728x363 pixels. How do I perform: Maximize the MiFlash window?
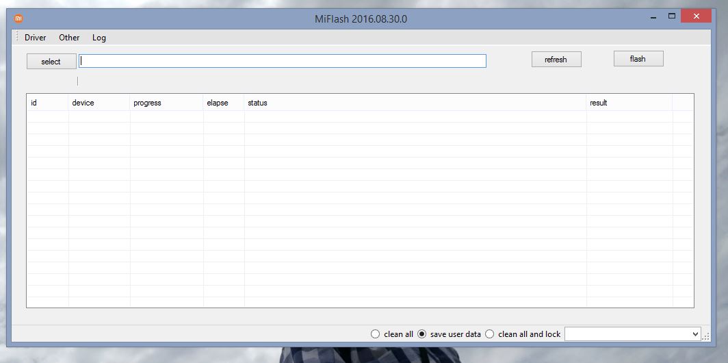click(x=672, y=16)
